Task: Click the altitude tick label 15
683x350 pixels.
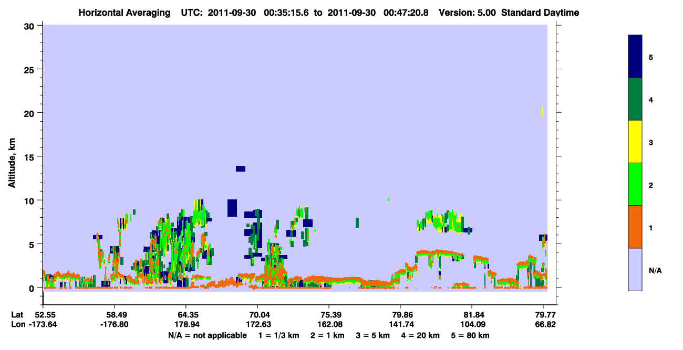Action: coord(30,157)
